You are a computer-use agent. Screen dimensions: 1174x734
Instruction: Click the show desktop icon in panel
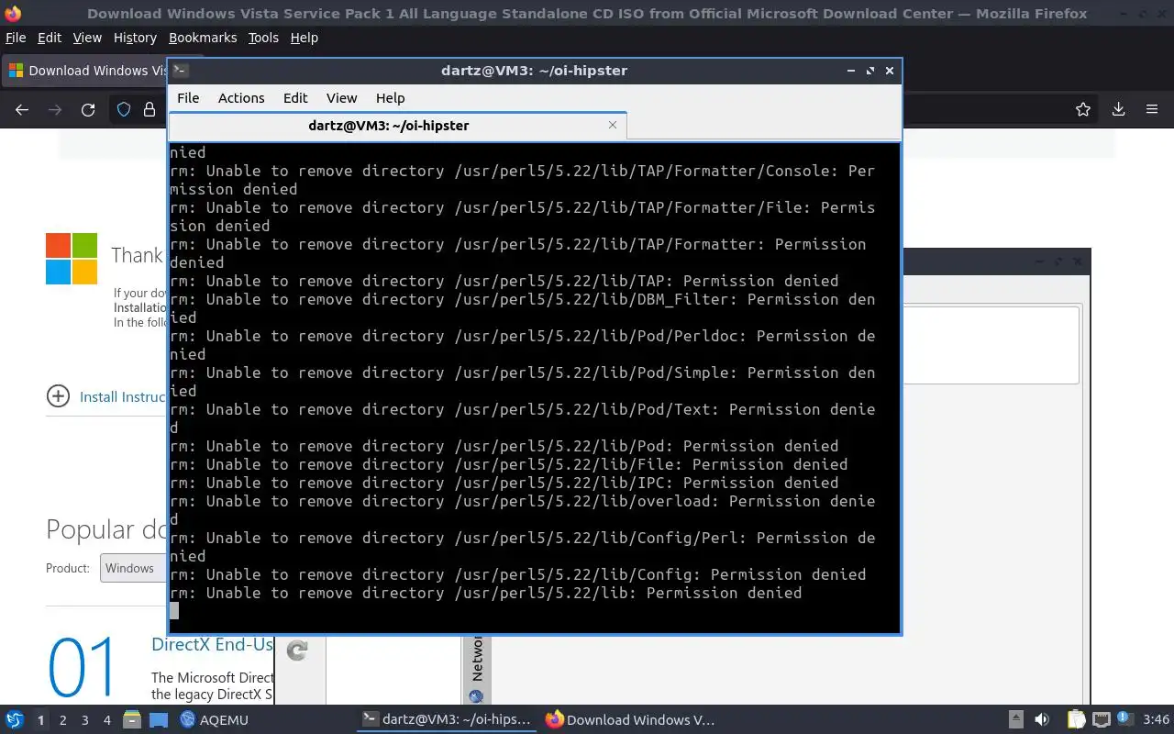point(159,719)
